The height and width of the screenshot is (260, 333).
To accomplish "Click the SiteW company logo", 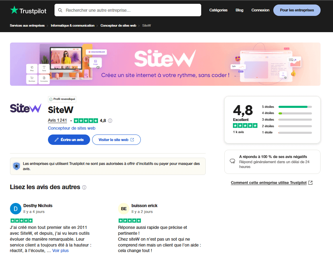I will click(x=26, y=108).
